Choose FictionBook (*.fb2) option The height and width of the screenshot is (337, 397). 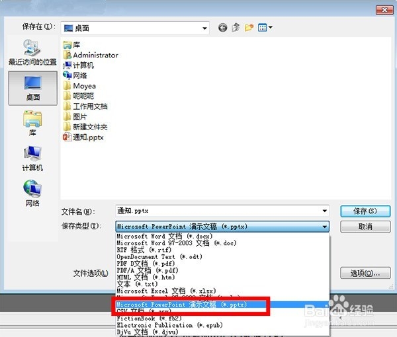pyautogui.click(x=222, y=318)
